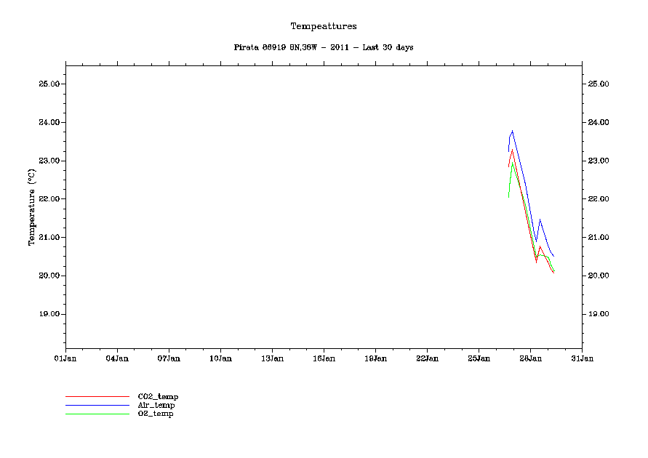Click the peak of the red line
The image size is (648, 458).
pyautogui.click(x=513, y=150)
